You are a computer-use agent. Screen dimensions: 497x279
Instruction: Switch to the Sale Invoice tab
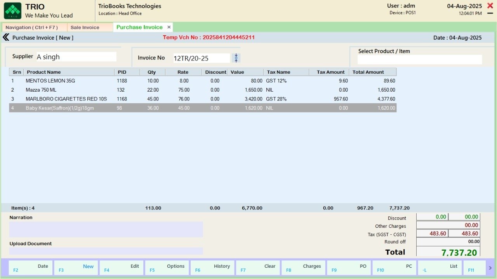click(85, 28)
